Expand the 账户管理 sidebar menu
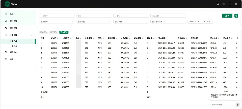242x109 pixels. click(18, 21)
